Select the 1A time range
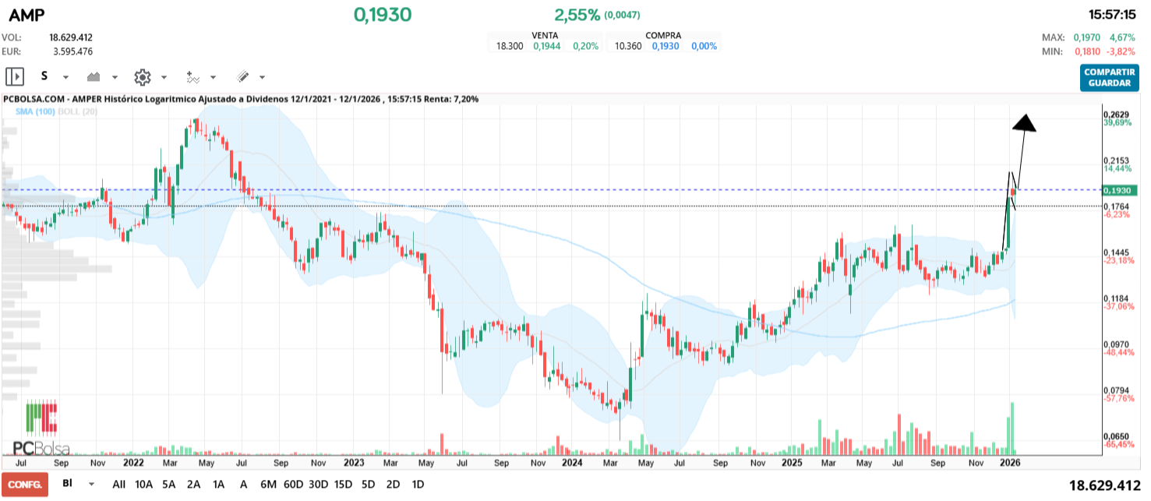 tap(218, 484)
